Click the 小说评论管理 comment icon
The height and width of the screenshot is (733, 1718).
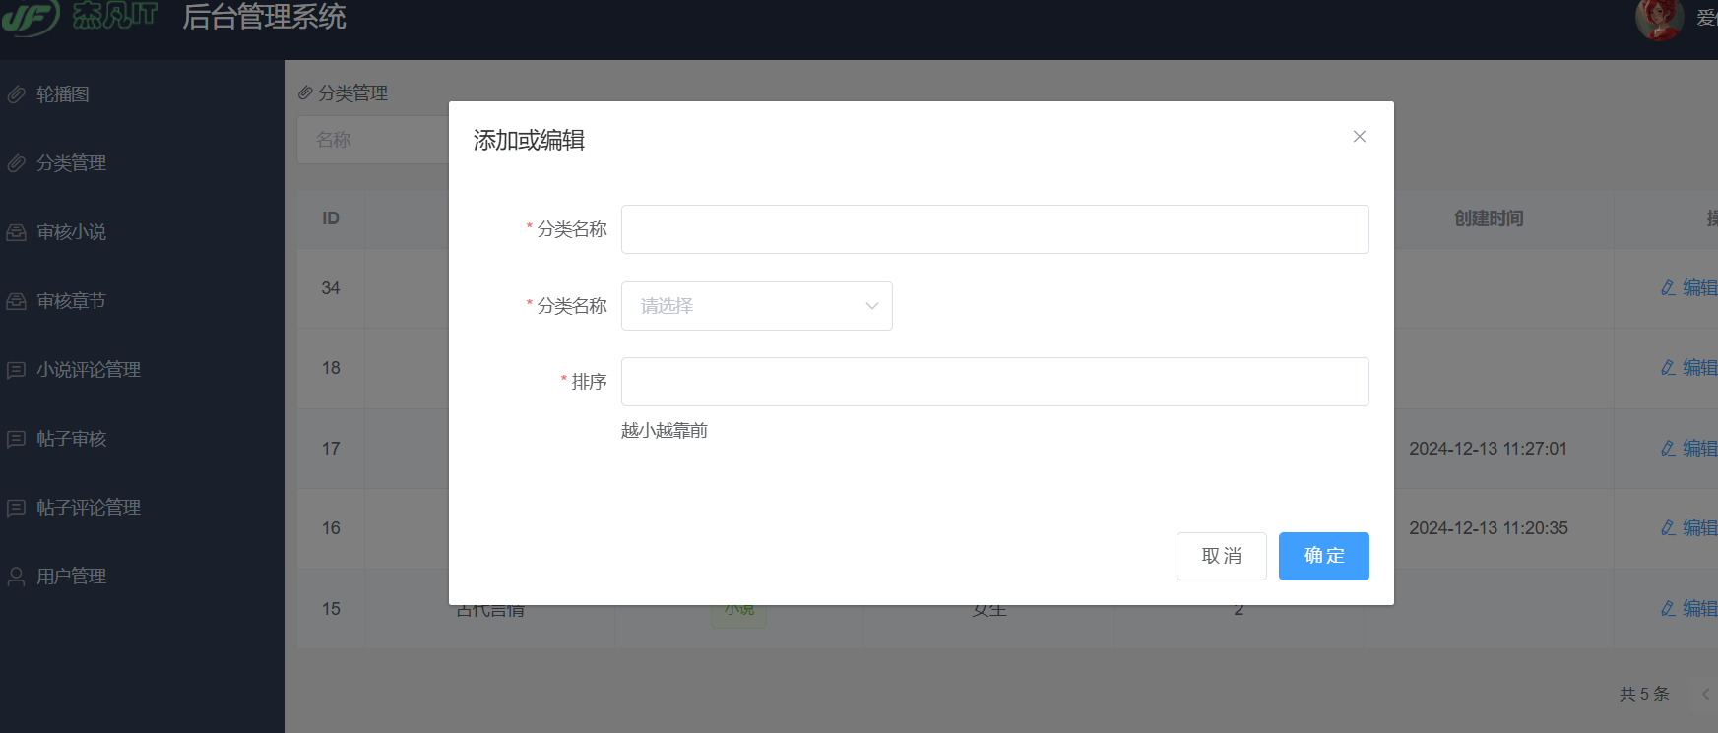pos(17,370)
